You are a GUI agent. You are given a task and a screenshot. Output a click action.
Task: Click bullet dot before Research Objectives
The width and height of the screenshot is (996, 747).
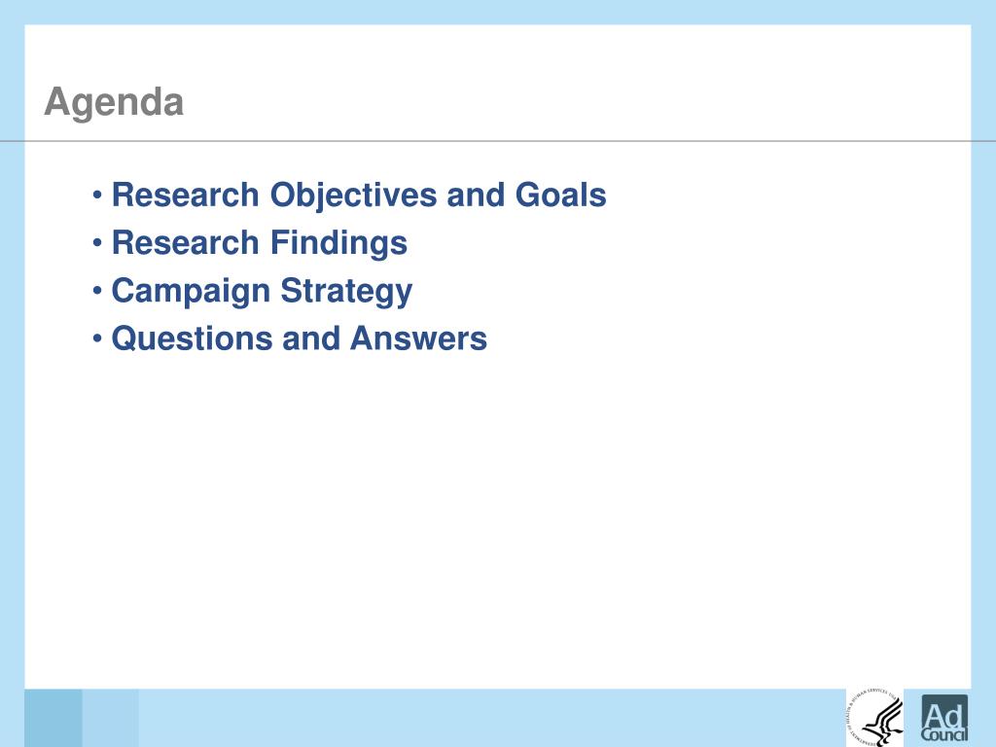(97, 195)
